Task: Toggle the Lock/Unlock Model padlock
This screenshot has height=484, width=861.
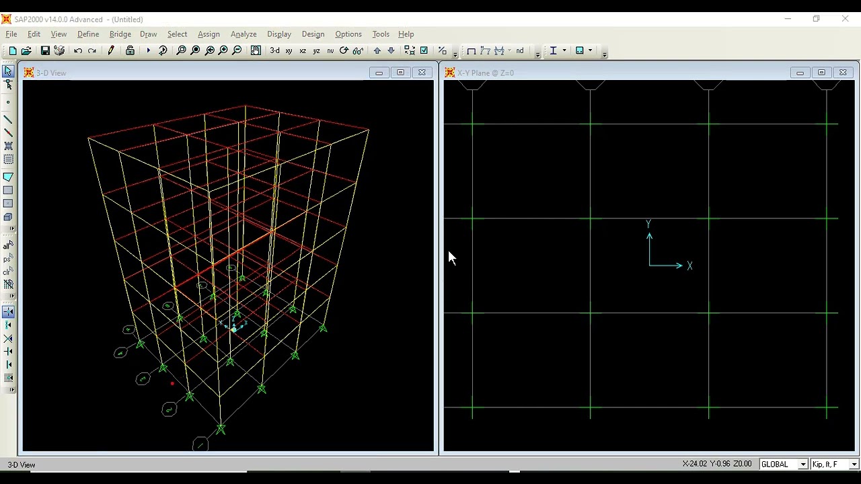Action: 130,50
